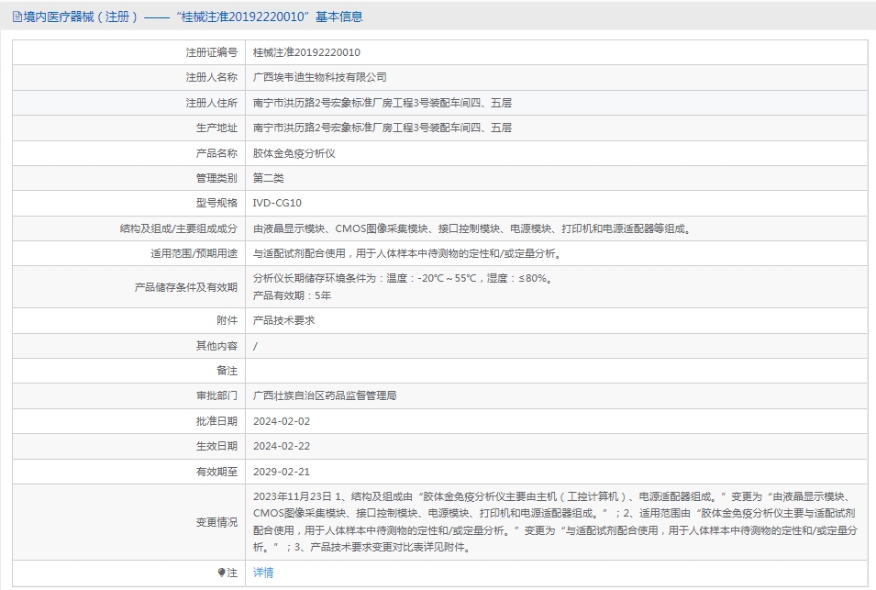Open the 详情 link in the last row
This screenshot has width=876, height=590.
(263, 573)
